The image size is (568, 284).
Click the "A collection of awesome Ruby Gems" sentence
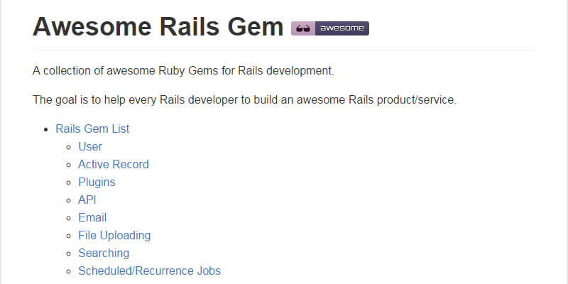coord(183,70)
